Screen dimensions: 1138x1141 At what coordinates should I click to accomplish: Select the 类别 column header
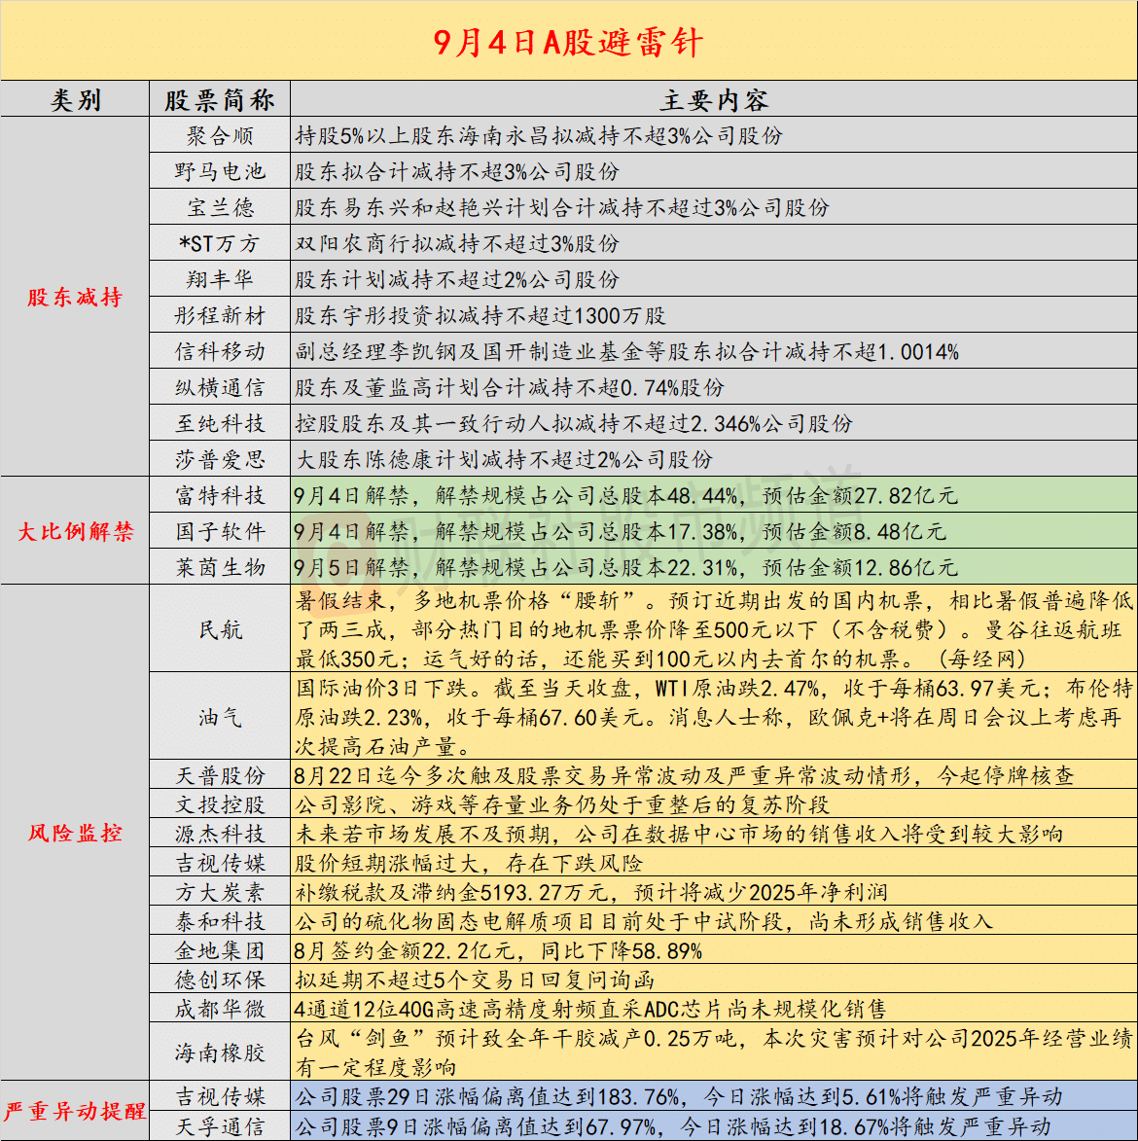[x=75, y=99]
